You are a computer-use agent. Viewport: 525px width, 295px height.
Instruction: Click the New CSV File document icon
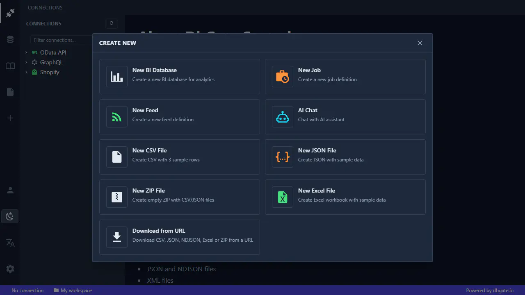[x=117, y=157]
